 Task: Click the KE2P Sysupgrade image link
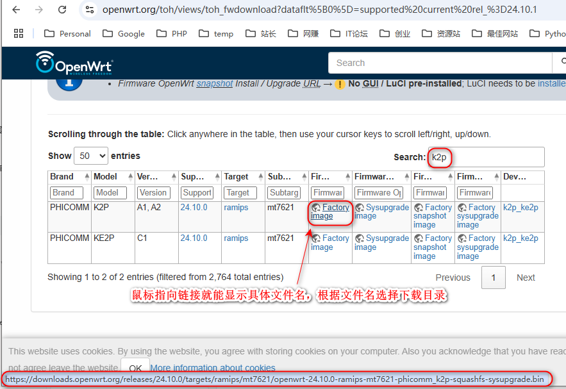pyautogui.click(x=382, y=242)
